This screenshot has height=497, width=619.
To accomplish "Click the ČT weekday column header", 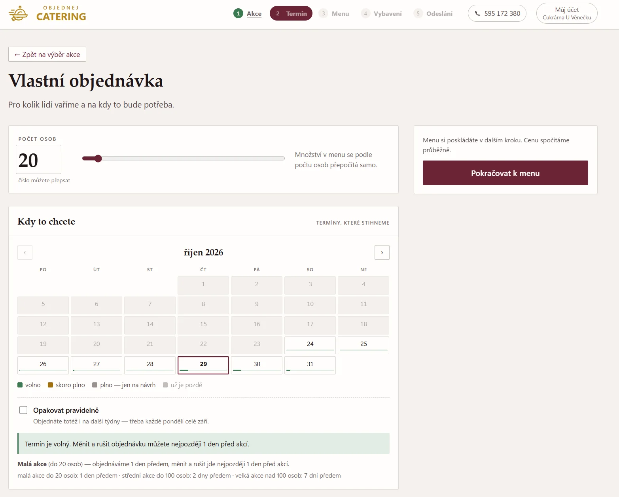I will 203,270.
